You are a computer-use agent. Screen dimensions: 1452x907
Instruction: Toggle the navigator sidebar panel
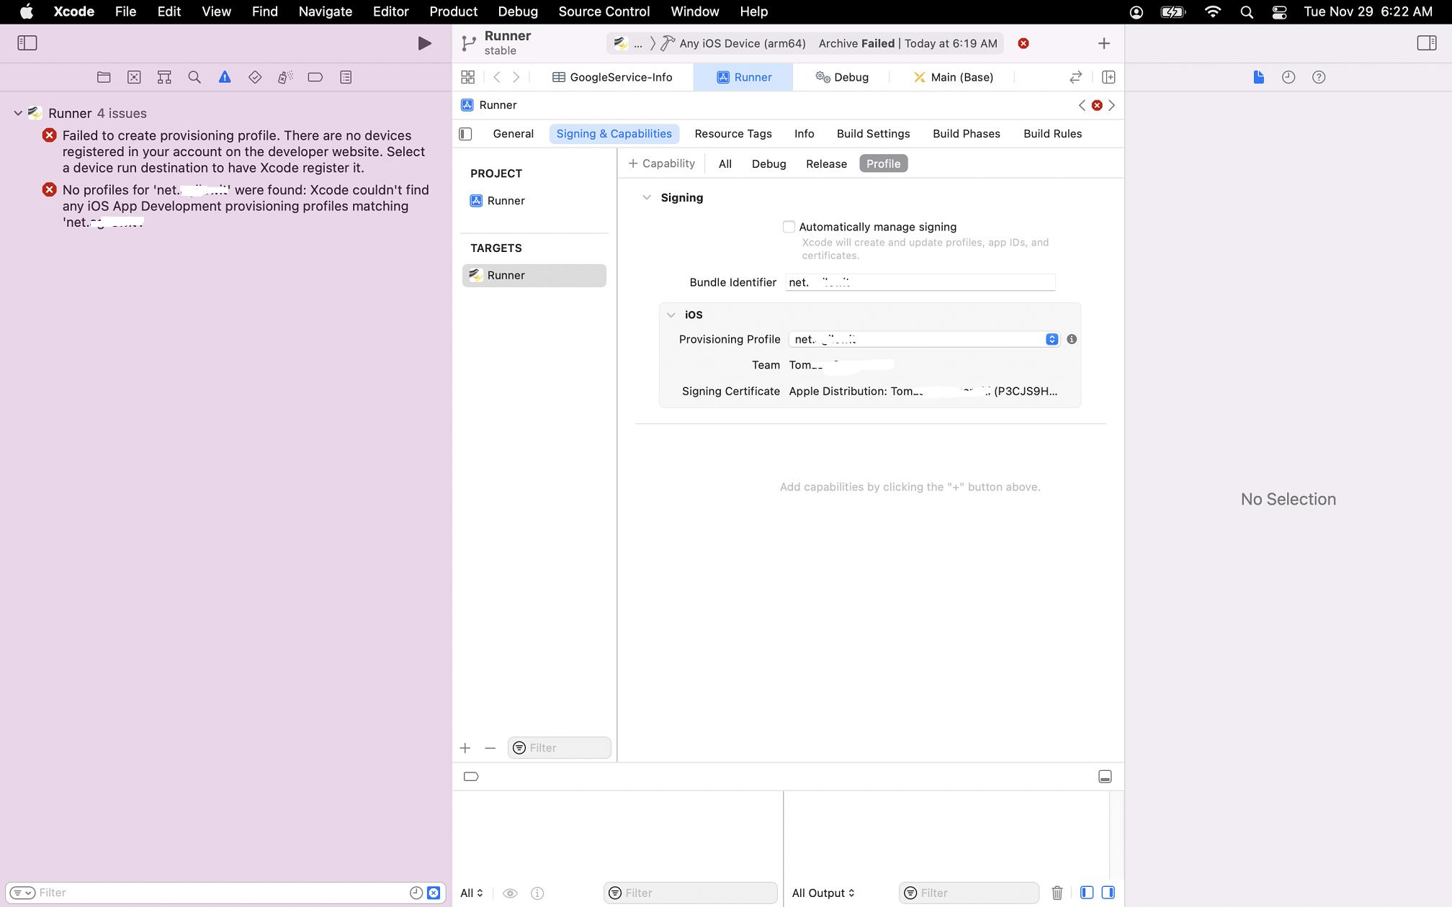click(27, 43)
